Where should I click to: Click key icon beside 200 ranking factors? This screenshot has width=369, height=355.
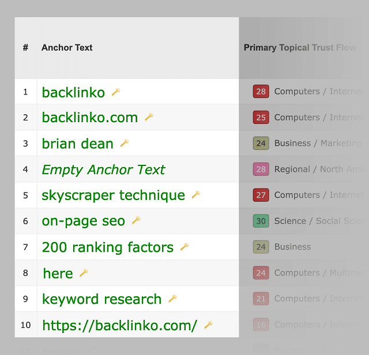pyautogui.click(x=184, y=247)
